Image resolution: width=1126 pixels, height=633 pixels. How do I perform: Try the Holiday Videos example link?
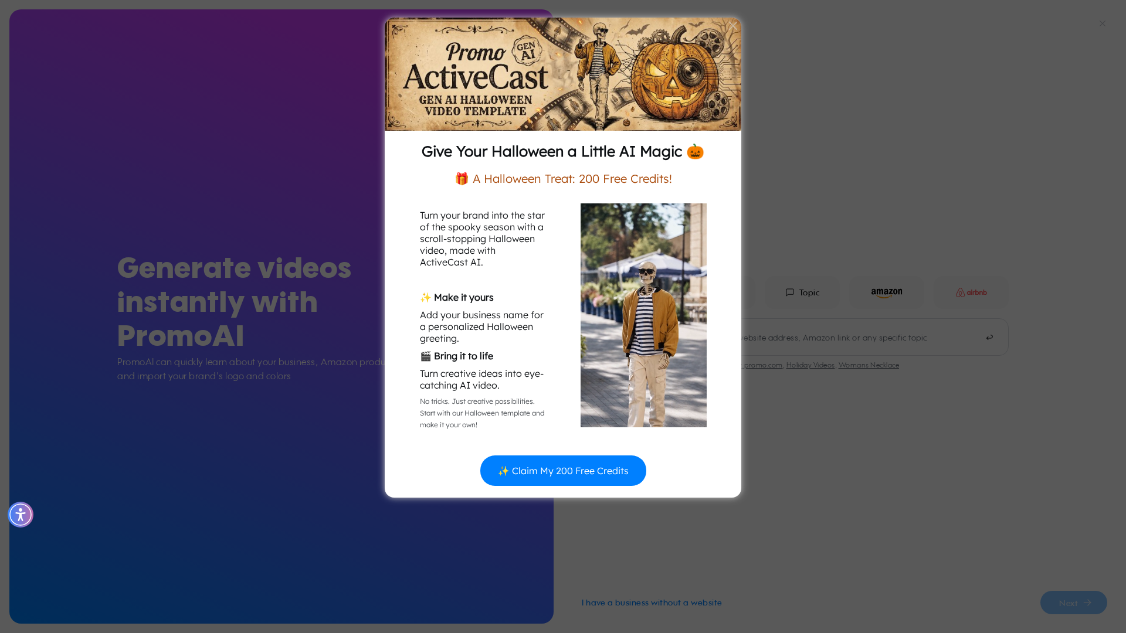[810, 365]
